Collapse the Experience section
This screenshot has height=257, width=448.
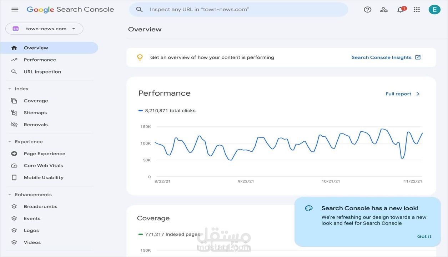[10, 142]
